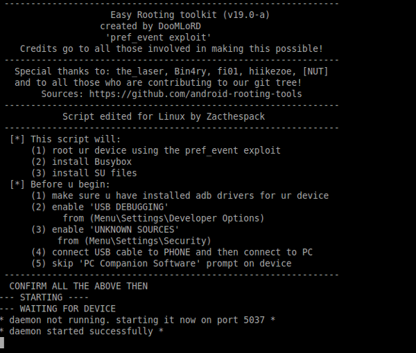This screenshot has width=416, height=353.
Task: Click the '--- STARTING ----' status line
Action: (44, 297)
